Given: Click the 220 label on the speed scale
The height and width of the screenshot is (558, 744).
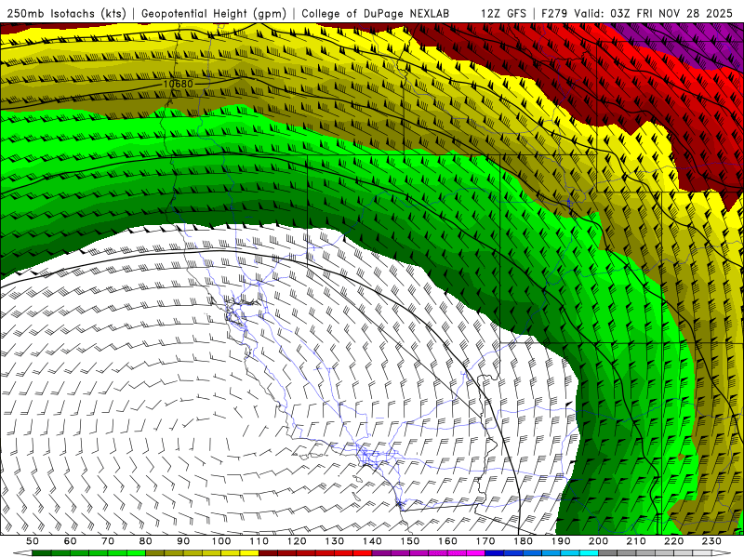Looking at the screenshot, I should click(x=673, y=541).
